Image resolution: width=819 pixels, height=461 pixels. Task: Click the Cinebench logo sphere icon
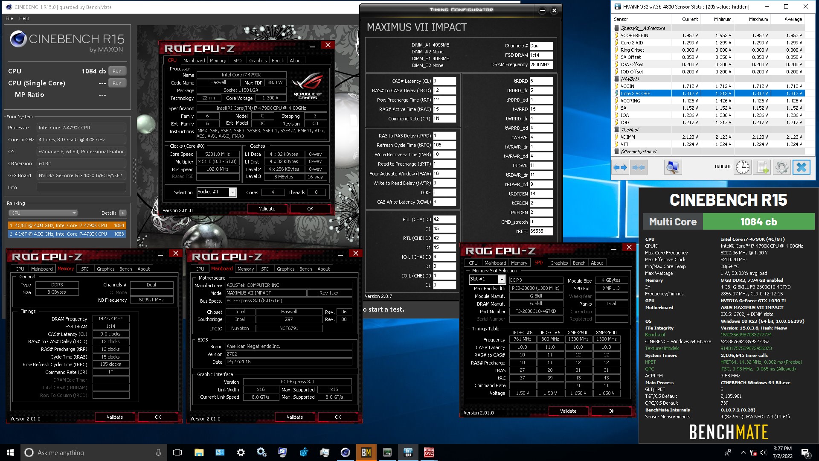[x=18, y=39]
